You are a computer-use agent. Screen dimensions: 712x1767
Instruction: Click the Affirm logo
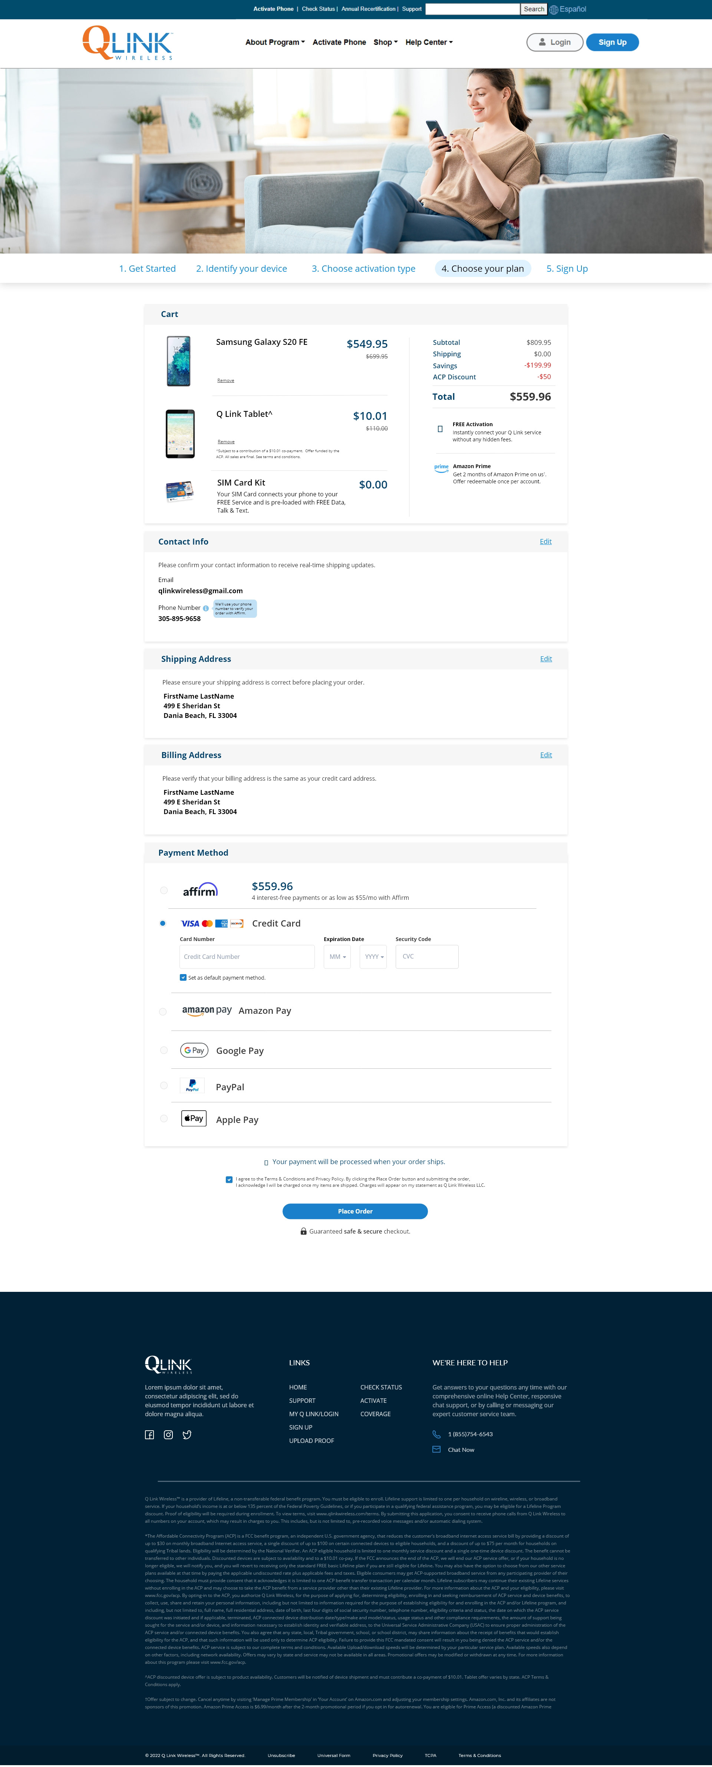click(200, 890)
